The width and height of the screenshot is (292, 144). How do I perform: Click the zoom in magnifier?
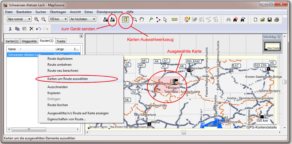click(x=37, y=19)
